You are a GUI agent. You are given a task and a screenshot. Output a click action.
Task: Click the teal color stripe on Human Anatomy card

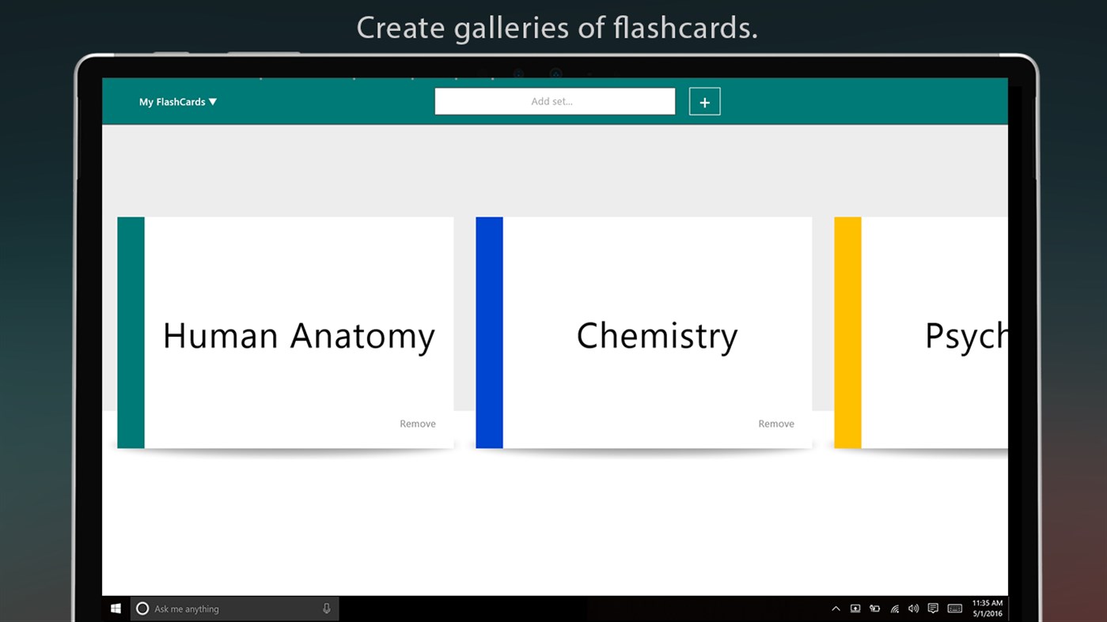click(x=131, y=332)
